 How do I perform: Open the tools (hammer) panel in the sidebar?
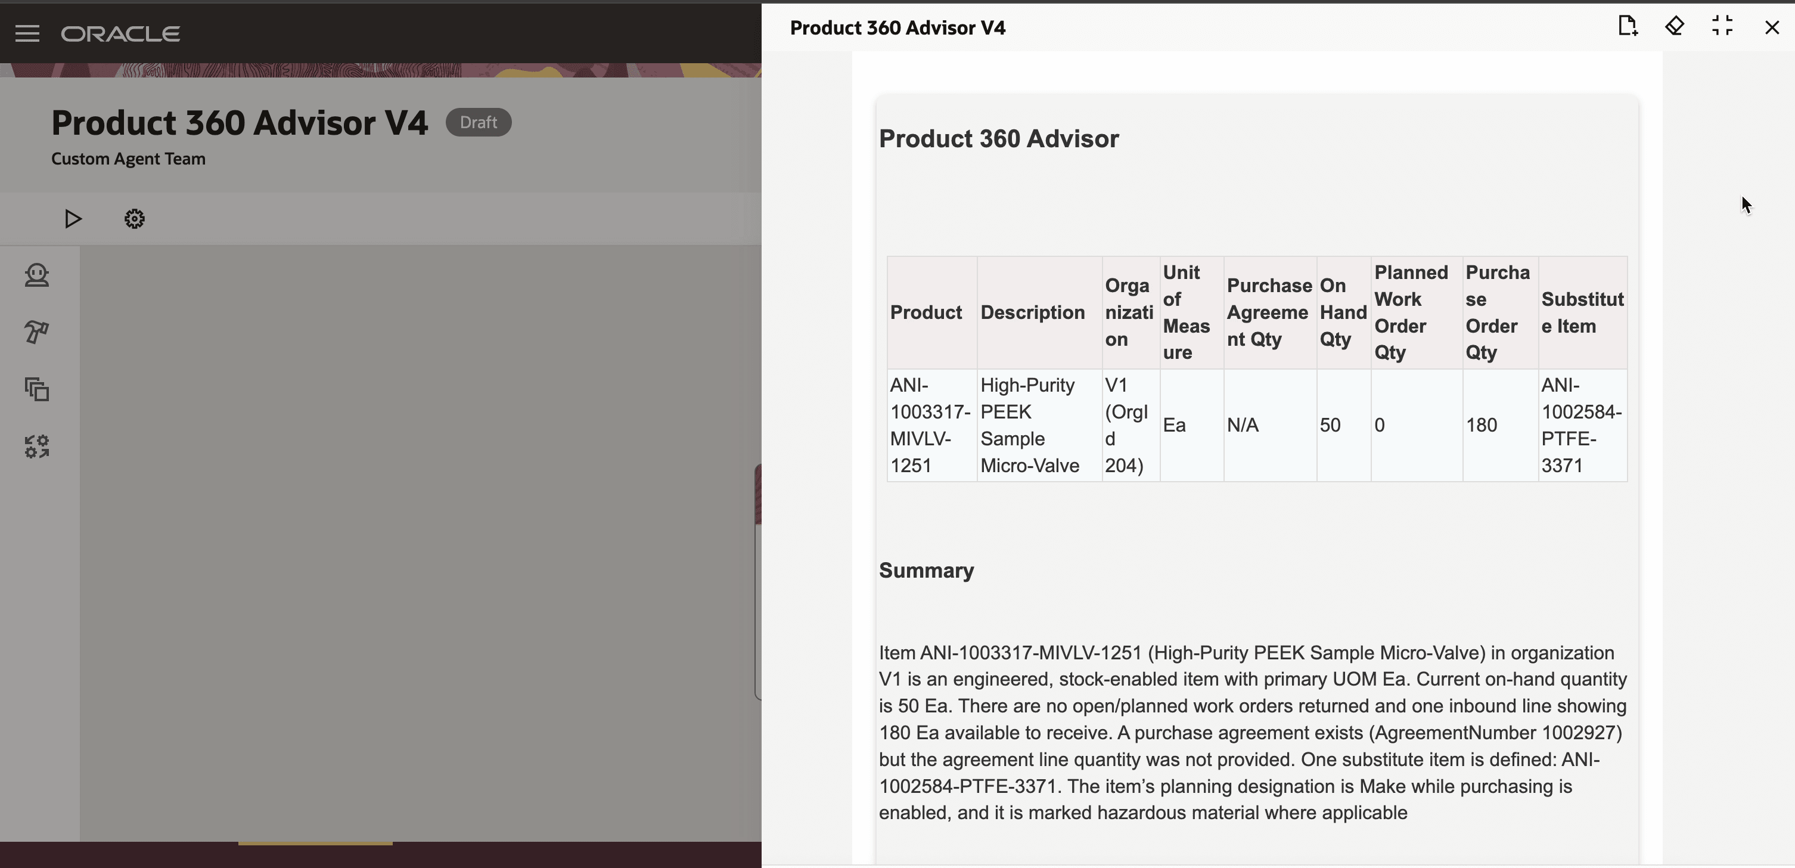click(x=36, y=333)
